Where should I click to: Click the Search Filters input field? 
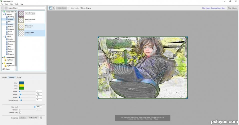click(x=32, y=8)
